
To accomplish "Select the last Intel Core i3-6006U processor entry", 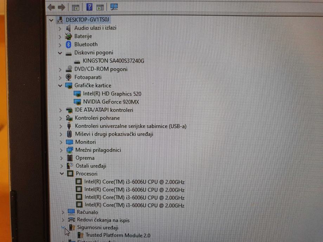I will (135, 205).
